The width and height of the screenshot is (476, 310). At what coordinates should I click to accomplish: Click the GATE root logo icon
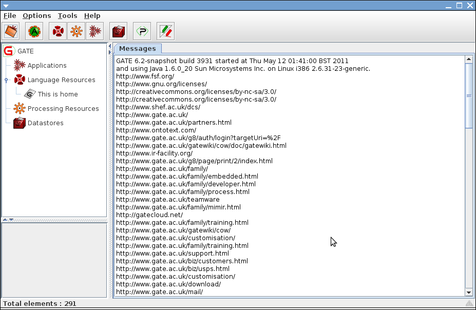tap(9, 51)
